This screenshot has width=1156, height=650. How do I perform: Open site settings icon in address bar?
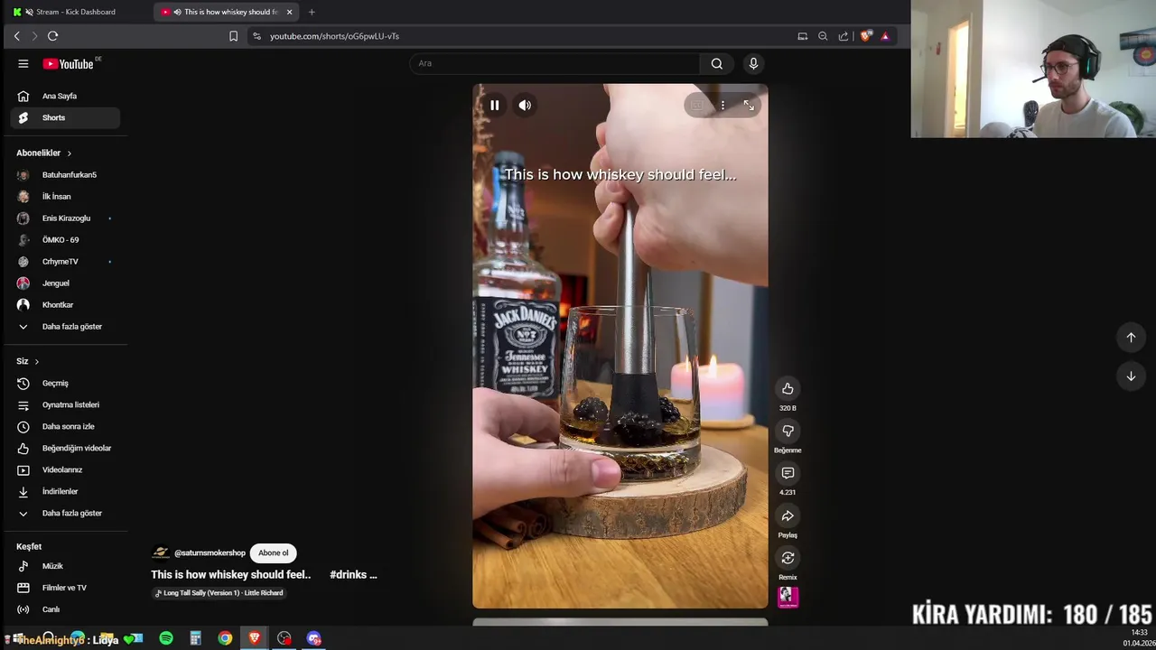pos(256,36)
